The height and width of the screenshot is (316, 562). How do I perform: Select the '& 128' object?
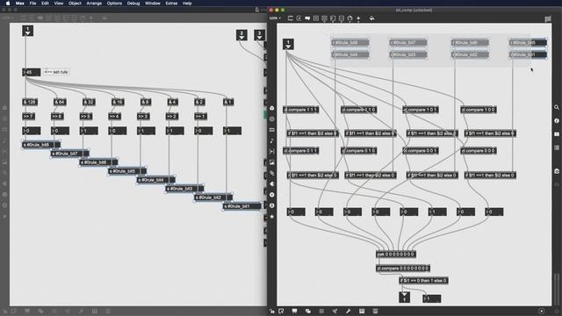point(30,102)
